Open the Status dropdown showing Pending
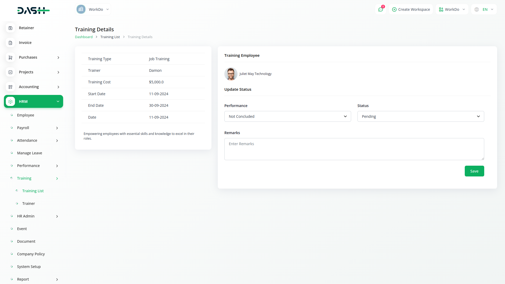This screenshot has width=505, height=284. 421,116
